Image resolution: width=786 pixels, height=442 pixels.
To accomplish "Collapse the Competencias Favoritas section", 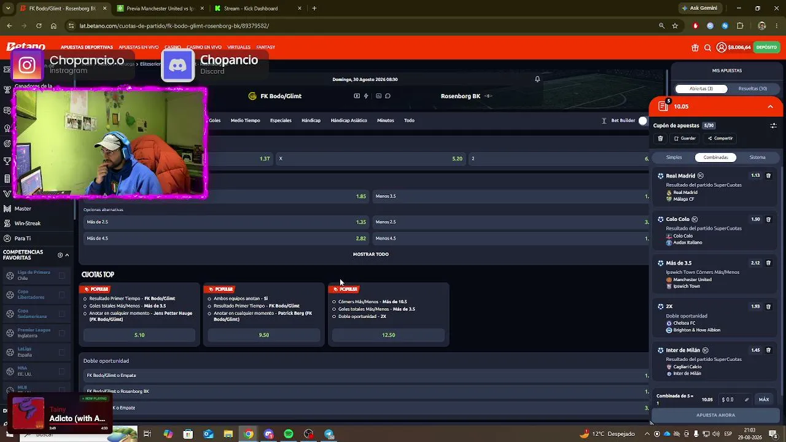I will tap(67, 255).
